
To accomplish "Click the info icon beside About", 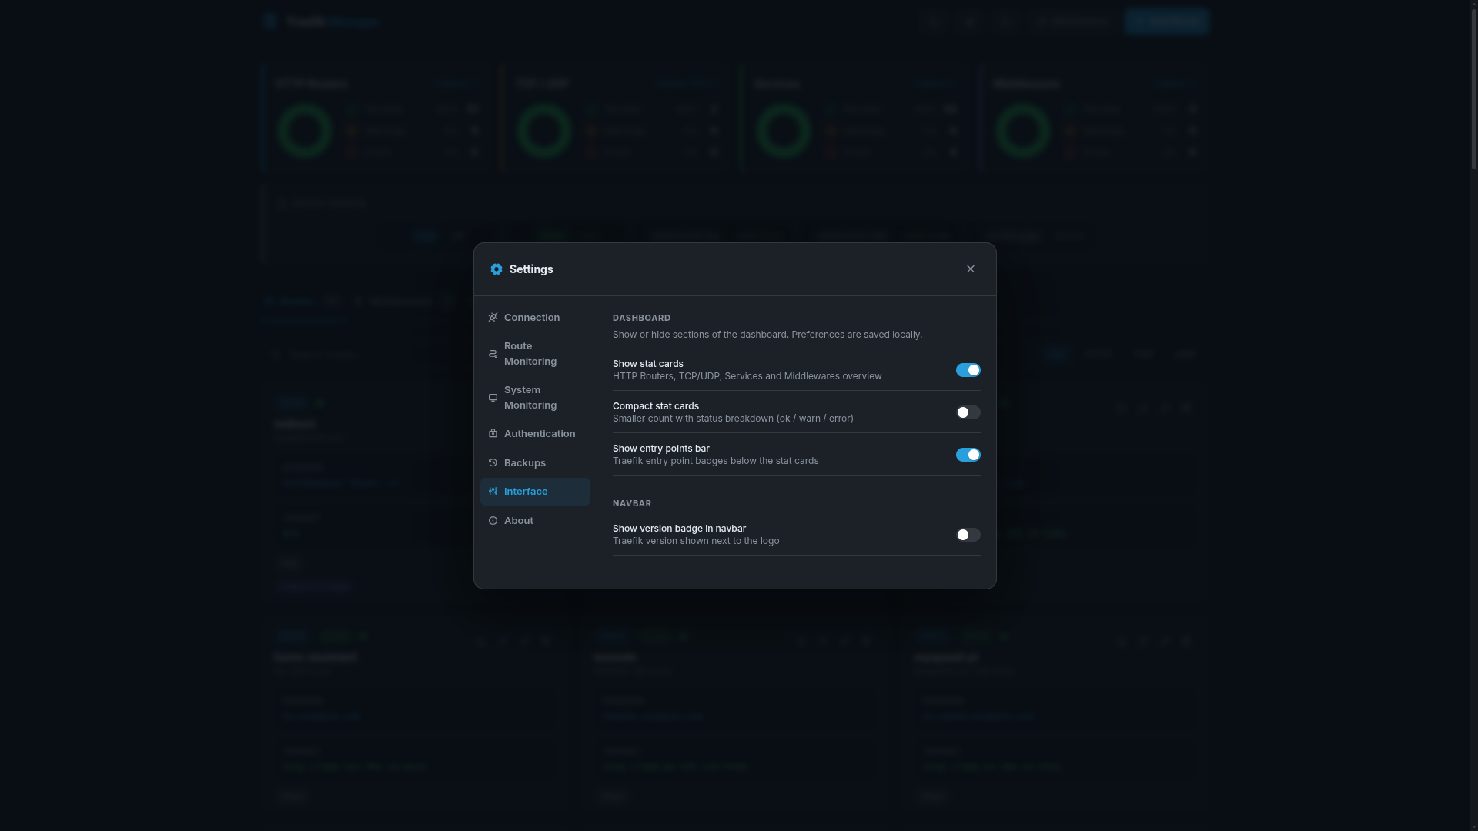I will pos(493,520).
